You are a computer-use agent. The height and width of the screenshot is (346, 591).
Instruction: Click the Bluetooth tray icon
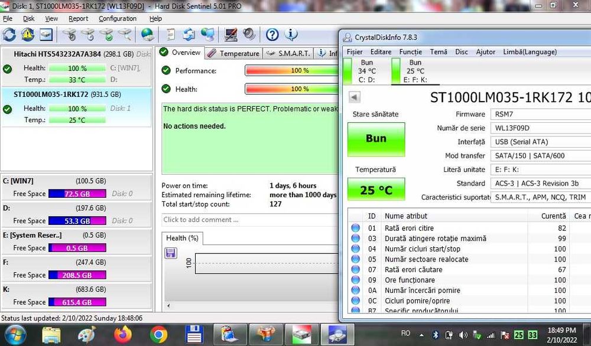[x=436, y=335]
